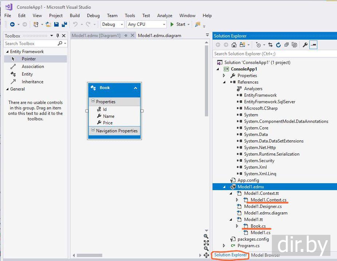The width and height of the screenshot is (337, 261).
Task: Click the zoom in icon on the diagram
Action: (x=206, y=236)
